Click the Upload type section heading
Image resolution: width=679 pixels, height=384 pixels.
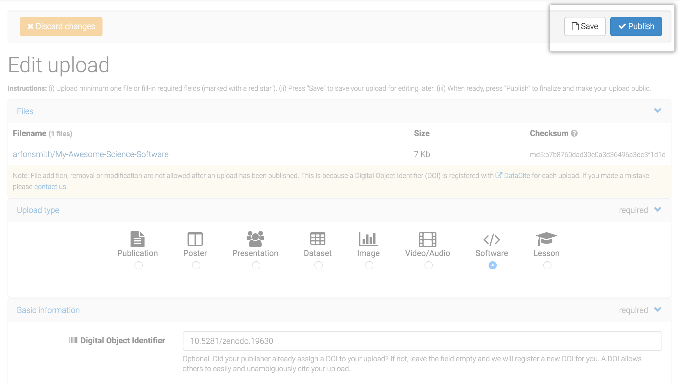(x=38, y=210)
